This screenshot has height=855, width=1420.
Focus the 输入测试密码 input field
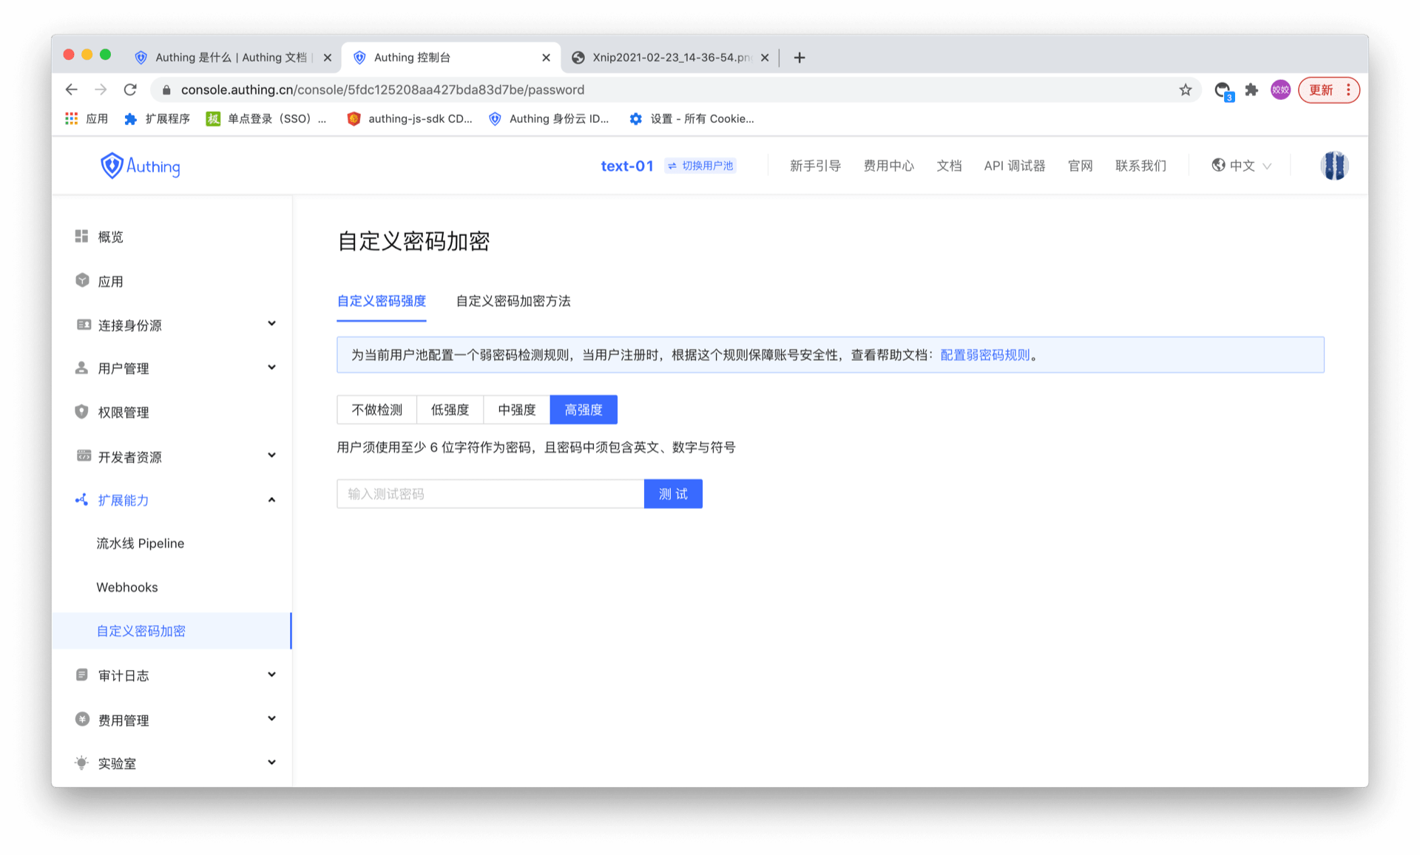[x=490, y=494]
